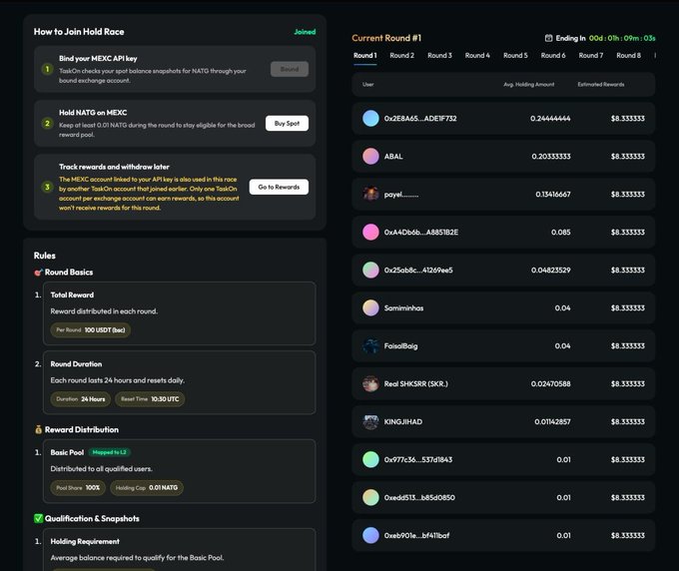
Task: Switch to Round 4 tab
Action: coord(477,56)
